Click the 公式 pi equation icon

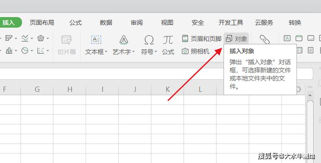click(168, 40)
